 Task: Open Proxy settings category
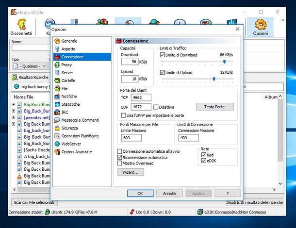tap(66, 65)
